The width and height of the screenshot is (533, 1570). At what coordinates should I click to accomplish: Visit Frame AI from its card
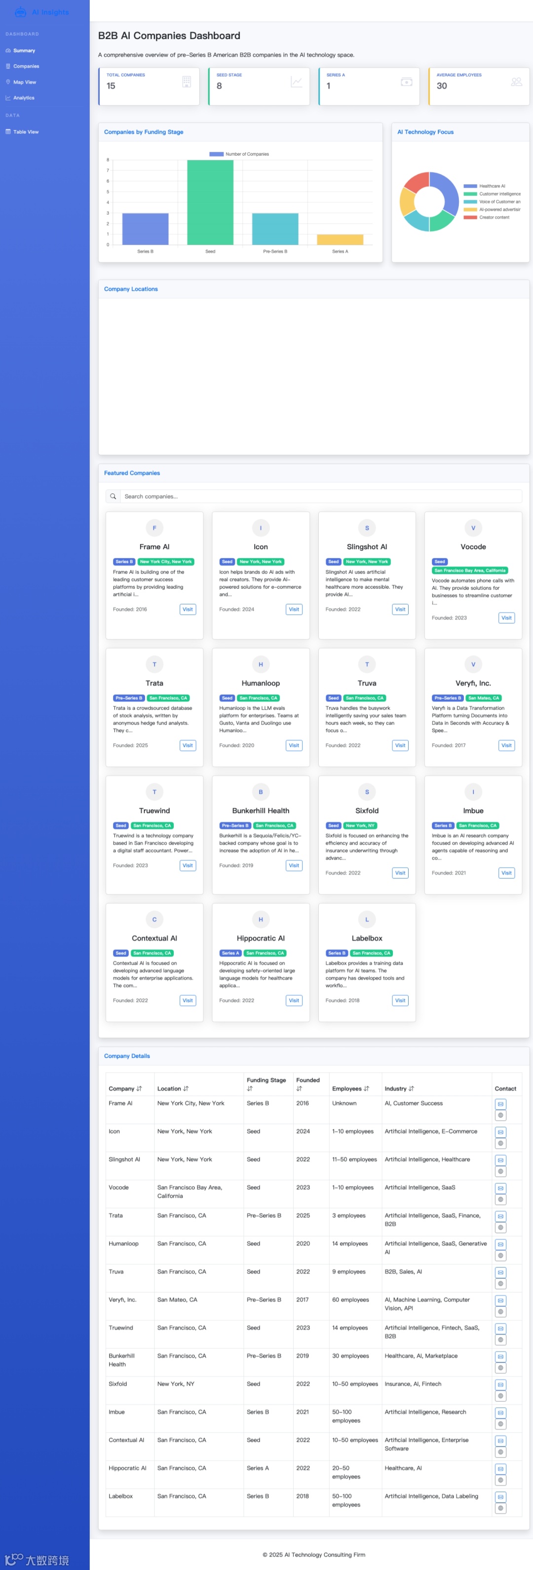coord(188,610)
